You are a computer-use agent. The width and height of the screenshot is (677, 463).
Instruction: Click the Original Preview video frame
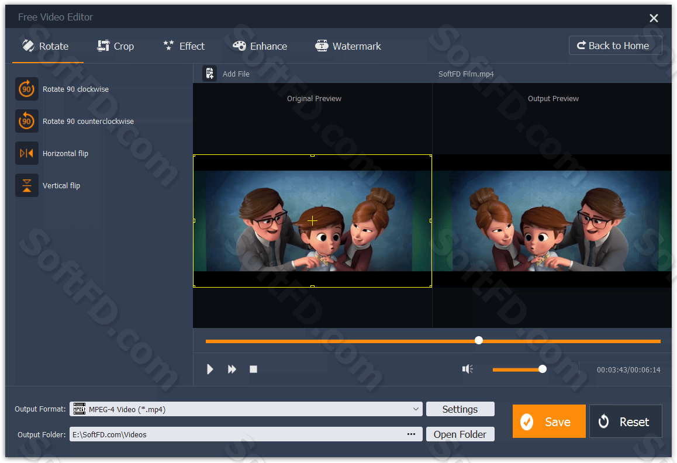tap(313, 221)
